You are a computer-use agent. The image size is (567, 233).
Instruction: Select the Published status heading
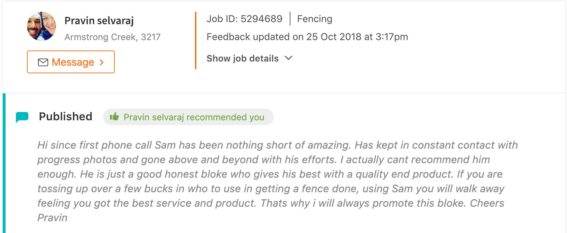[65, 116]
